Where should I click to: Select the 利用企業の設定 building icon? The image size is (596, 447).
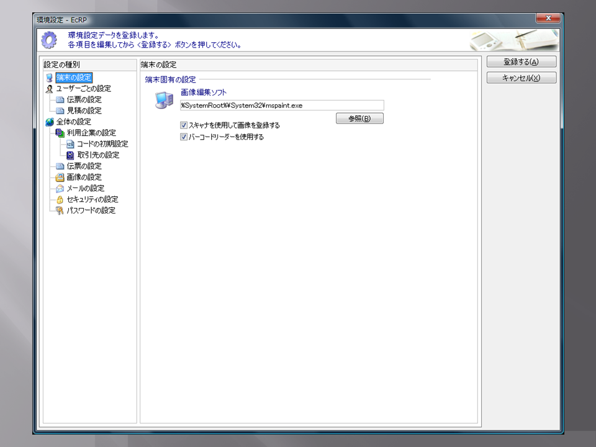point(60,133)
